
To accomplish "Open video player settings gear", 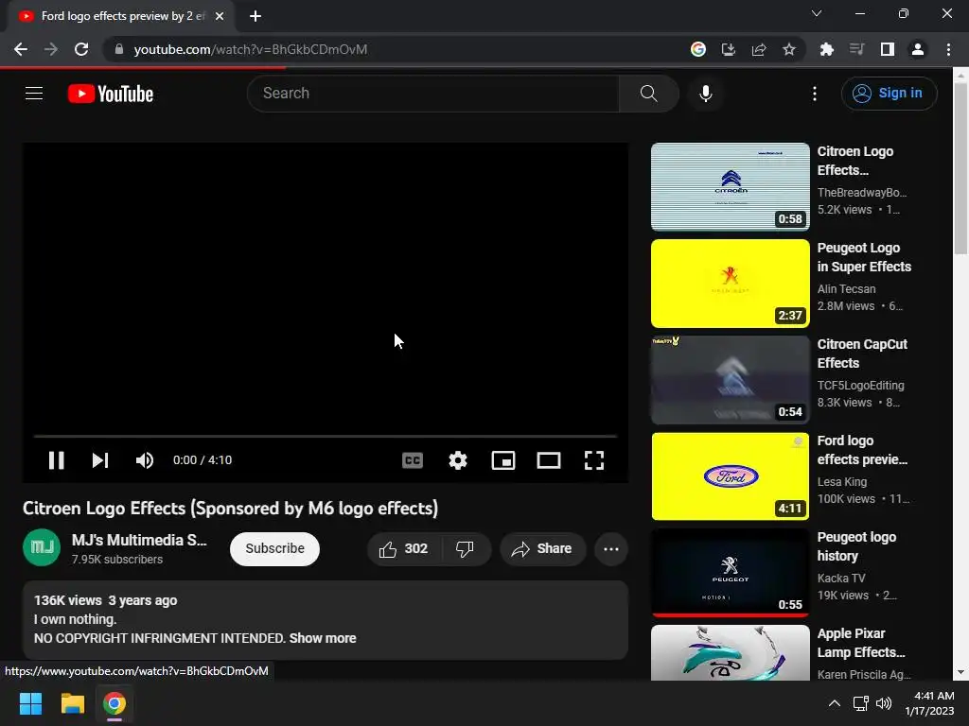I will pos(457,460).
